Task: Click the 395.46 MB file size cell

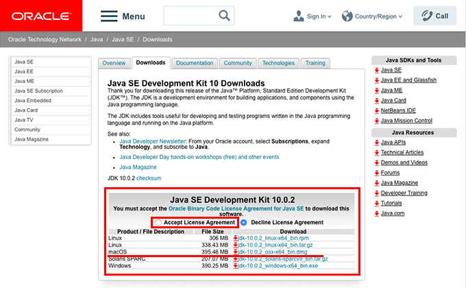Action: pyautogui.click(x=214, y=252)
